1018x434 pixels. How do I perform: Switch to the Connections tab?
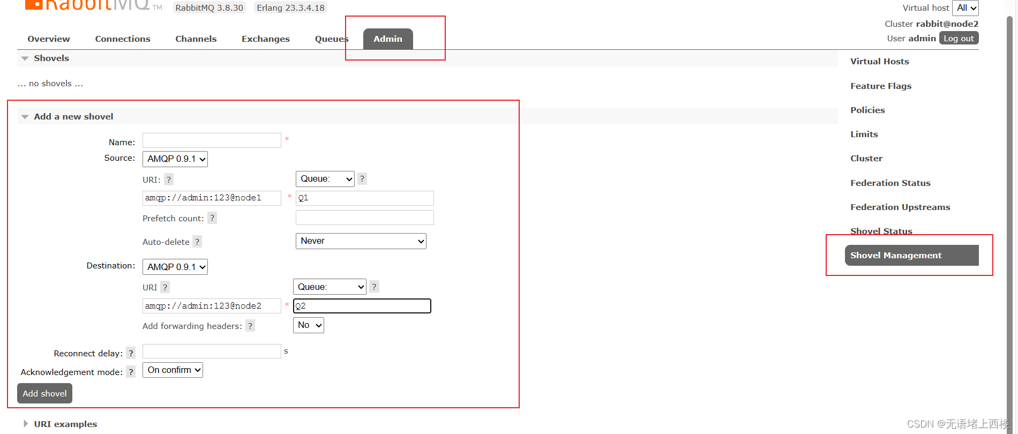pos(123,39)
